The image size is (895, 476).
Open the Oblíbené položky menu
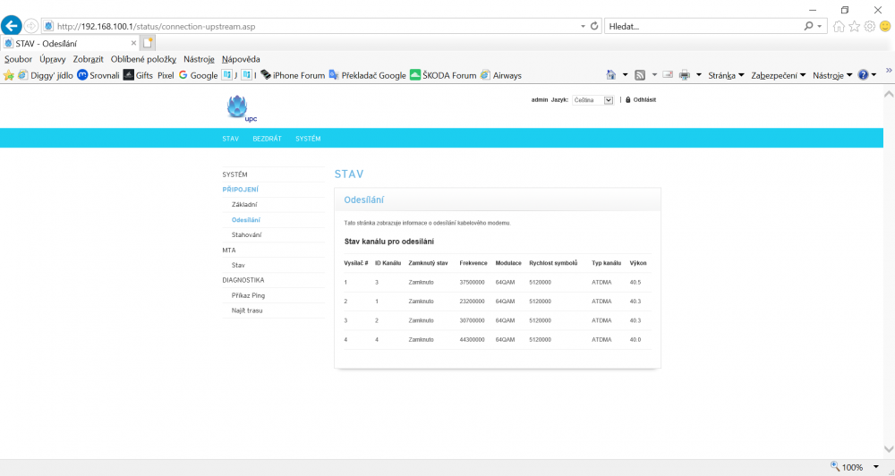143,59
